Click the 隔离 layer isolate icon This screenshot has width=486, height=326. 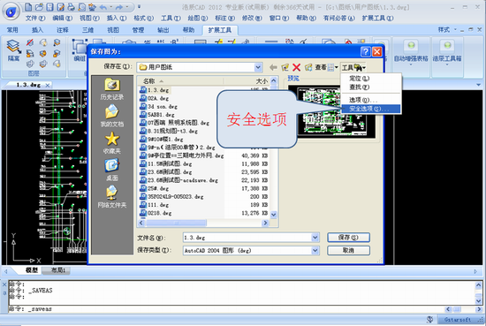(x=13, y=49)
